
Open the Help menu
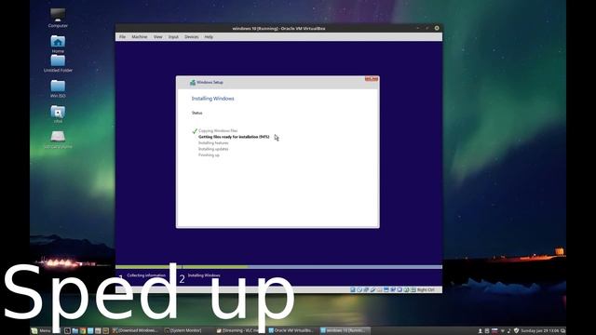pos(209,37)
